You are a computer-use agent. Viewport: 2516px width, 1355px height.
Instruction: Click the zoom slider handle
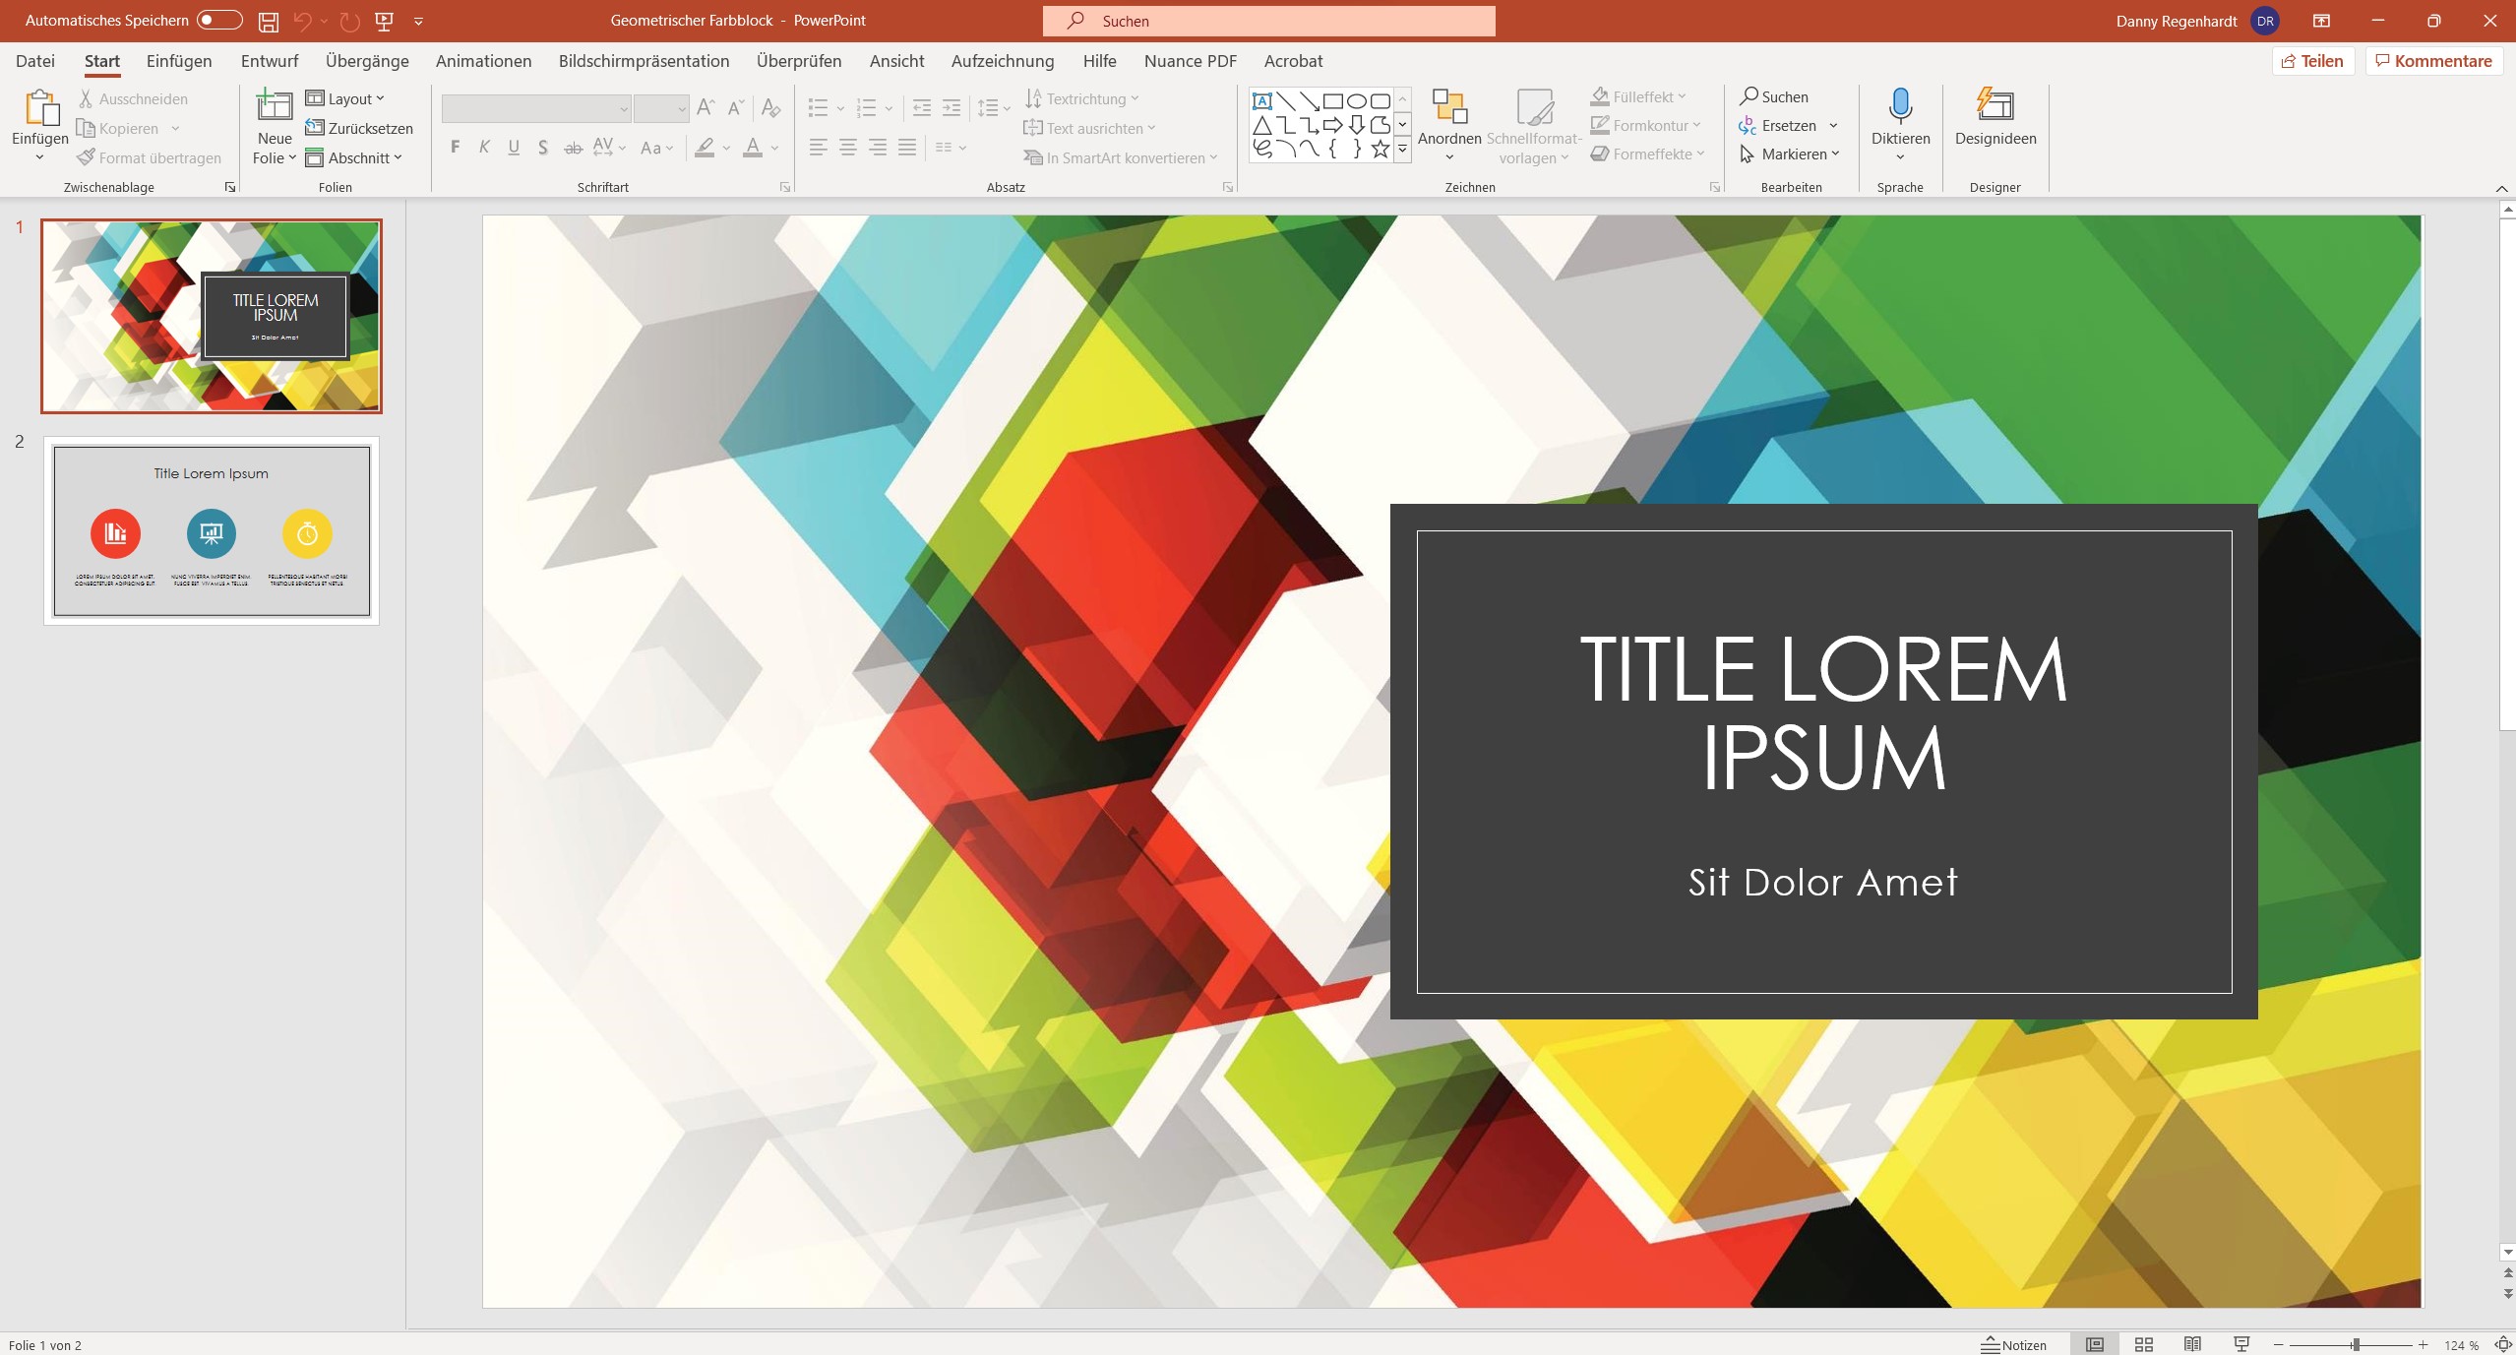pos(2356,1344)
